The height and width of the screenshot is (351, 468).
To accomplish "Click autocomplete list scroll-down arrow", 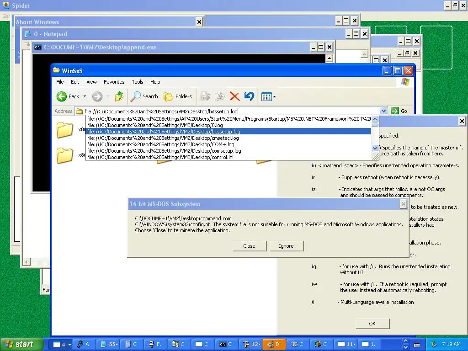I will pyautogui.click(x=375, y=148).
